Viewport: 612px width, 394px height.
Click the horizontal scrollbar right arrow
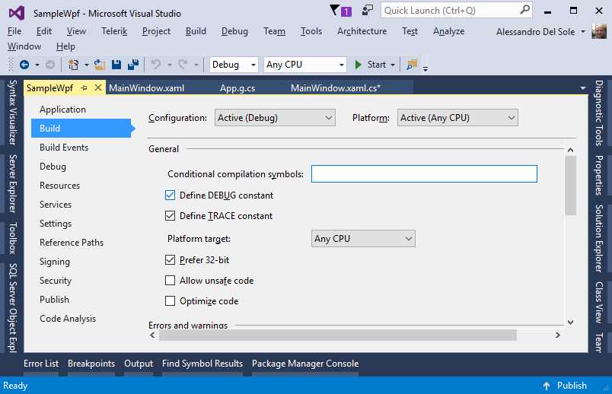[558, 335]
